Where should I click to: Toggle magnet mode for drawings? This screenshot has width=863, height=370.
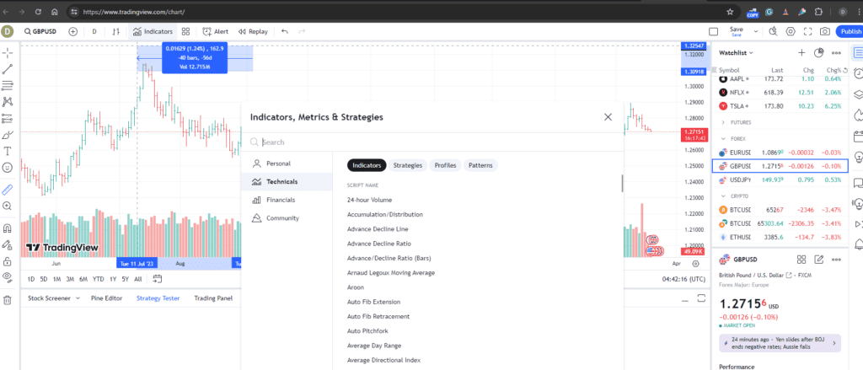tap(8, 228)
